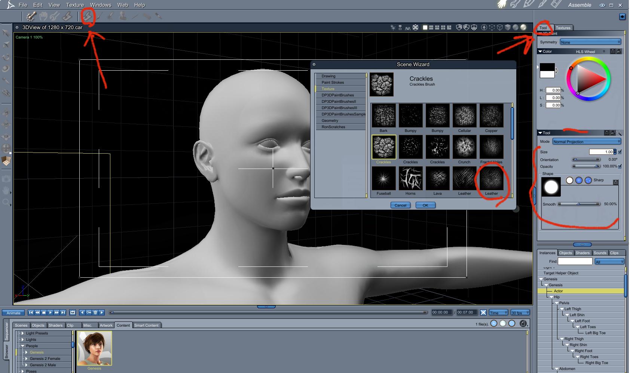Open the Storyboard room pencil icon

(529, 4)
